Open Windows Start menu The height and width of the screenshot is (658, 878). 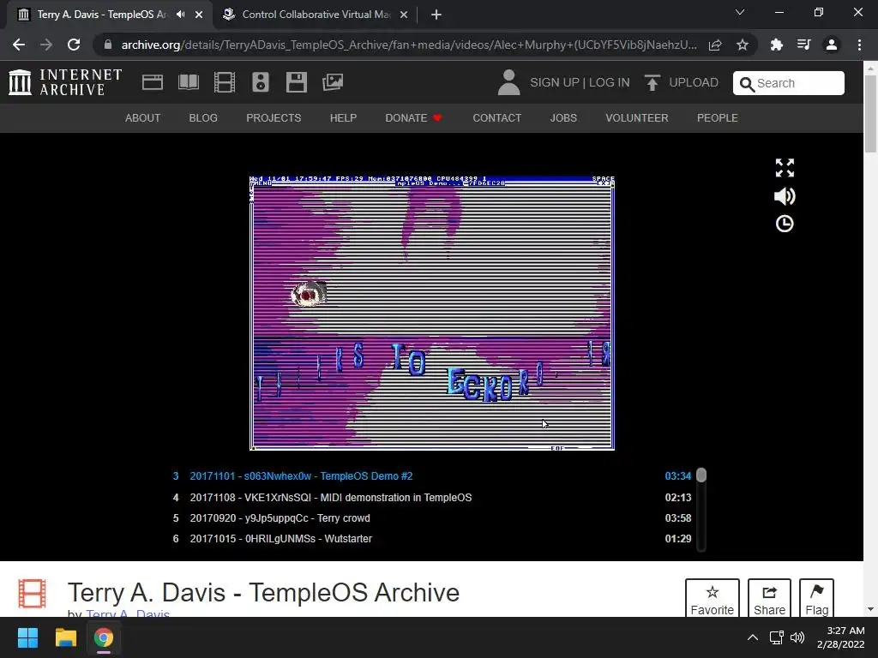point(27,637)
